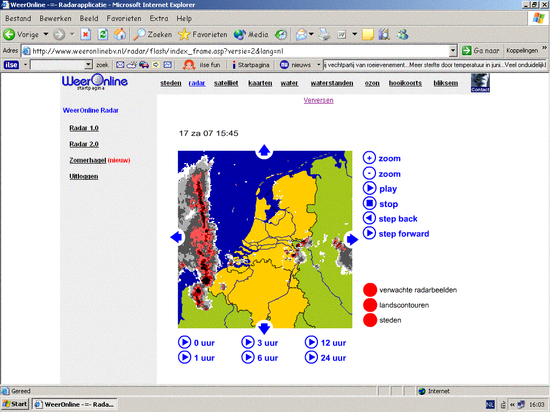Toggle steden overlay on map
550x412 pixels.
click(370, 320)
